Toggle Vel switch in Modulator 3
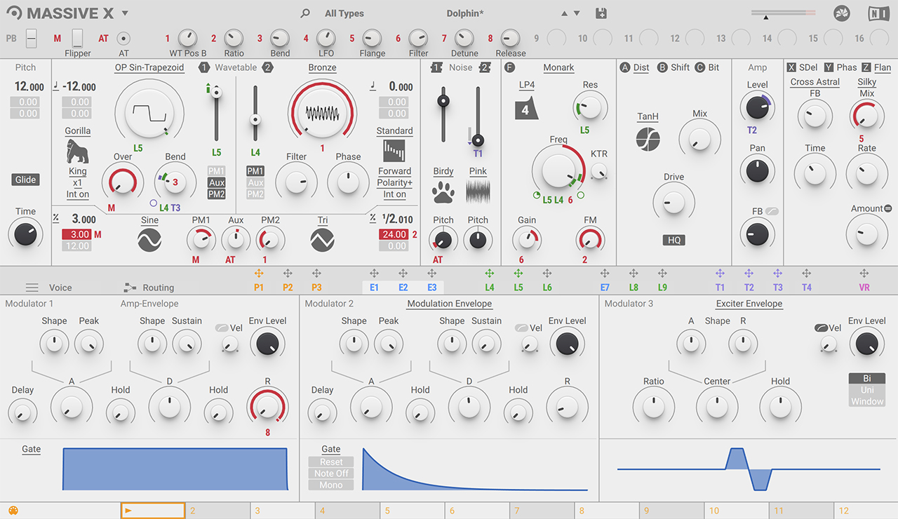The width and height of the screenshot is (898, 519). coord(820,328)
